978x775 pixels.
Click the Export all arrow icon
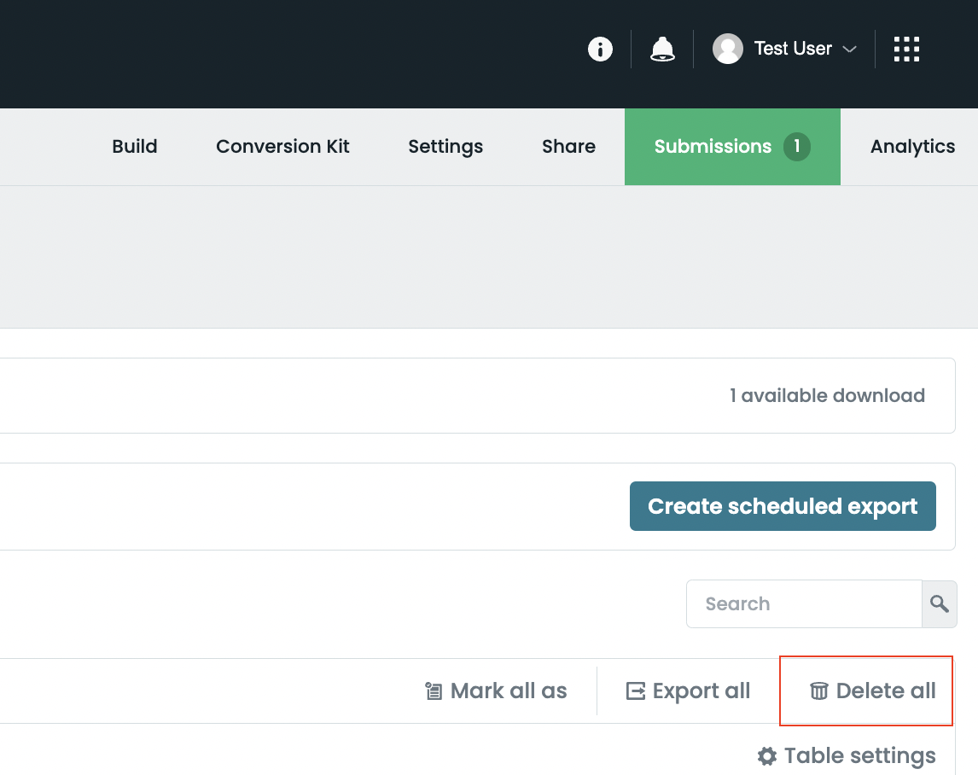635,691
